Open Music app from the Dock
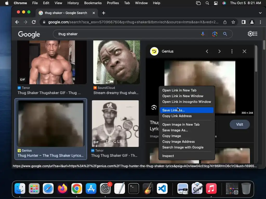The image size is (266, 199). 211,188
